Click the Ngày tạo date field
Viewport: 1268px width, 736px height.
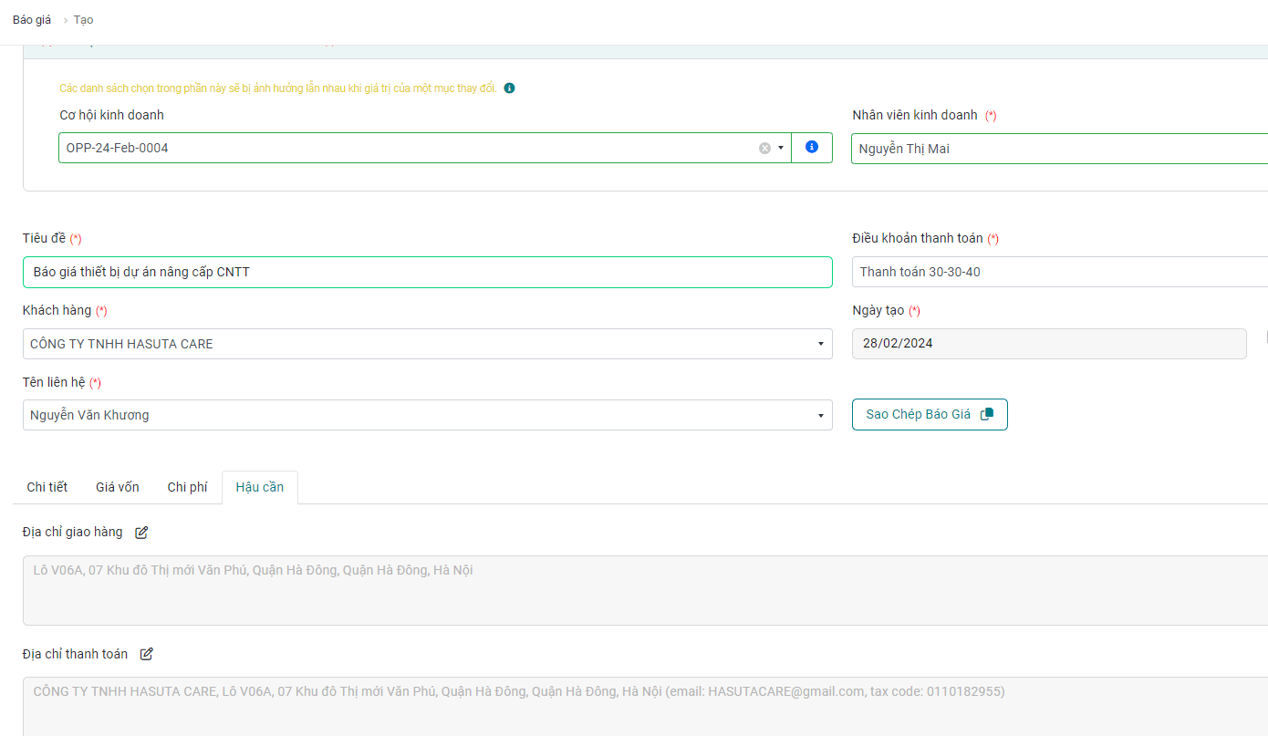(1048, 344)
